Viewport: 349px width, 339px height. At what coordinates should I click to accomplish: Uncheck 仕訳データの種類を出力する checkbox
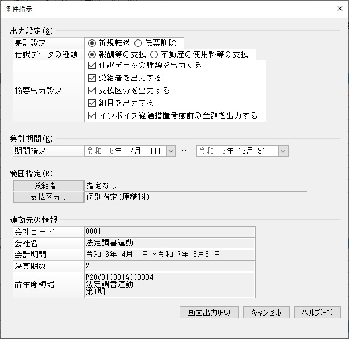(92, 66)
